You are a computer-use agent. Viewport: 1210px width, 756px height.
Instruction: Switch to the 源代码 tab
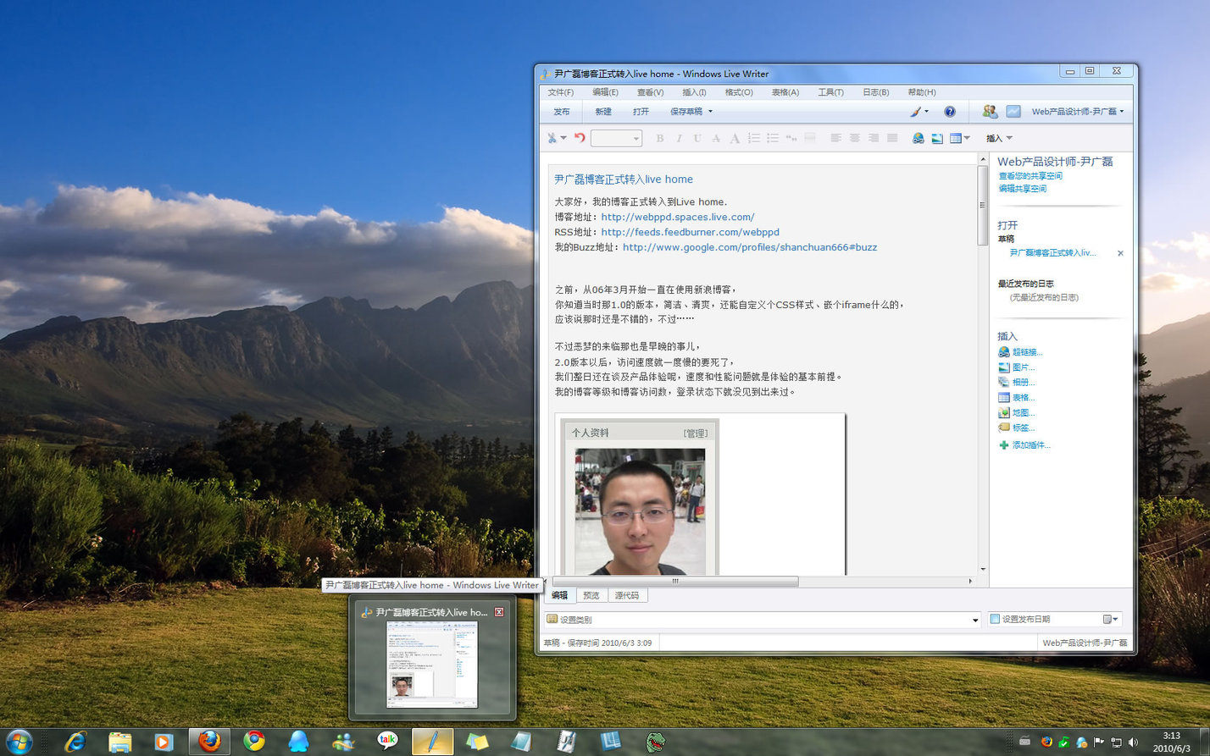coord(626,595)
